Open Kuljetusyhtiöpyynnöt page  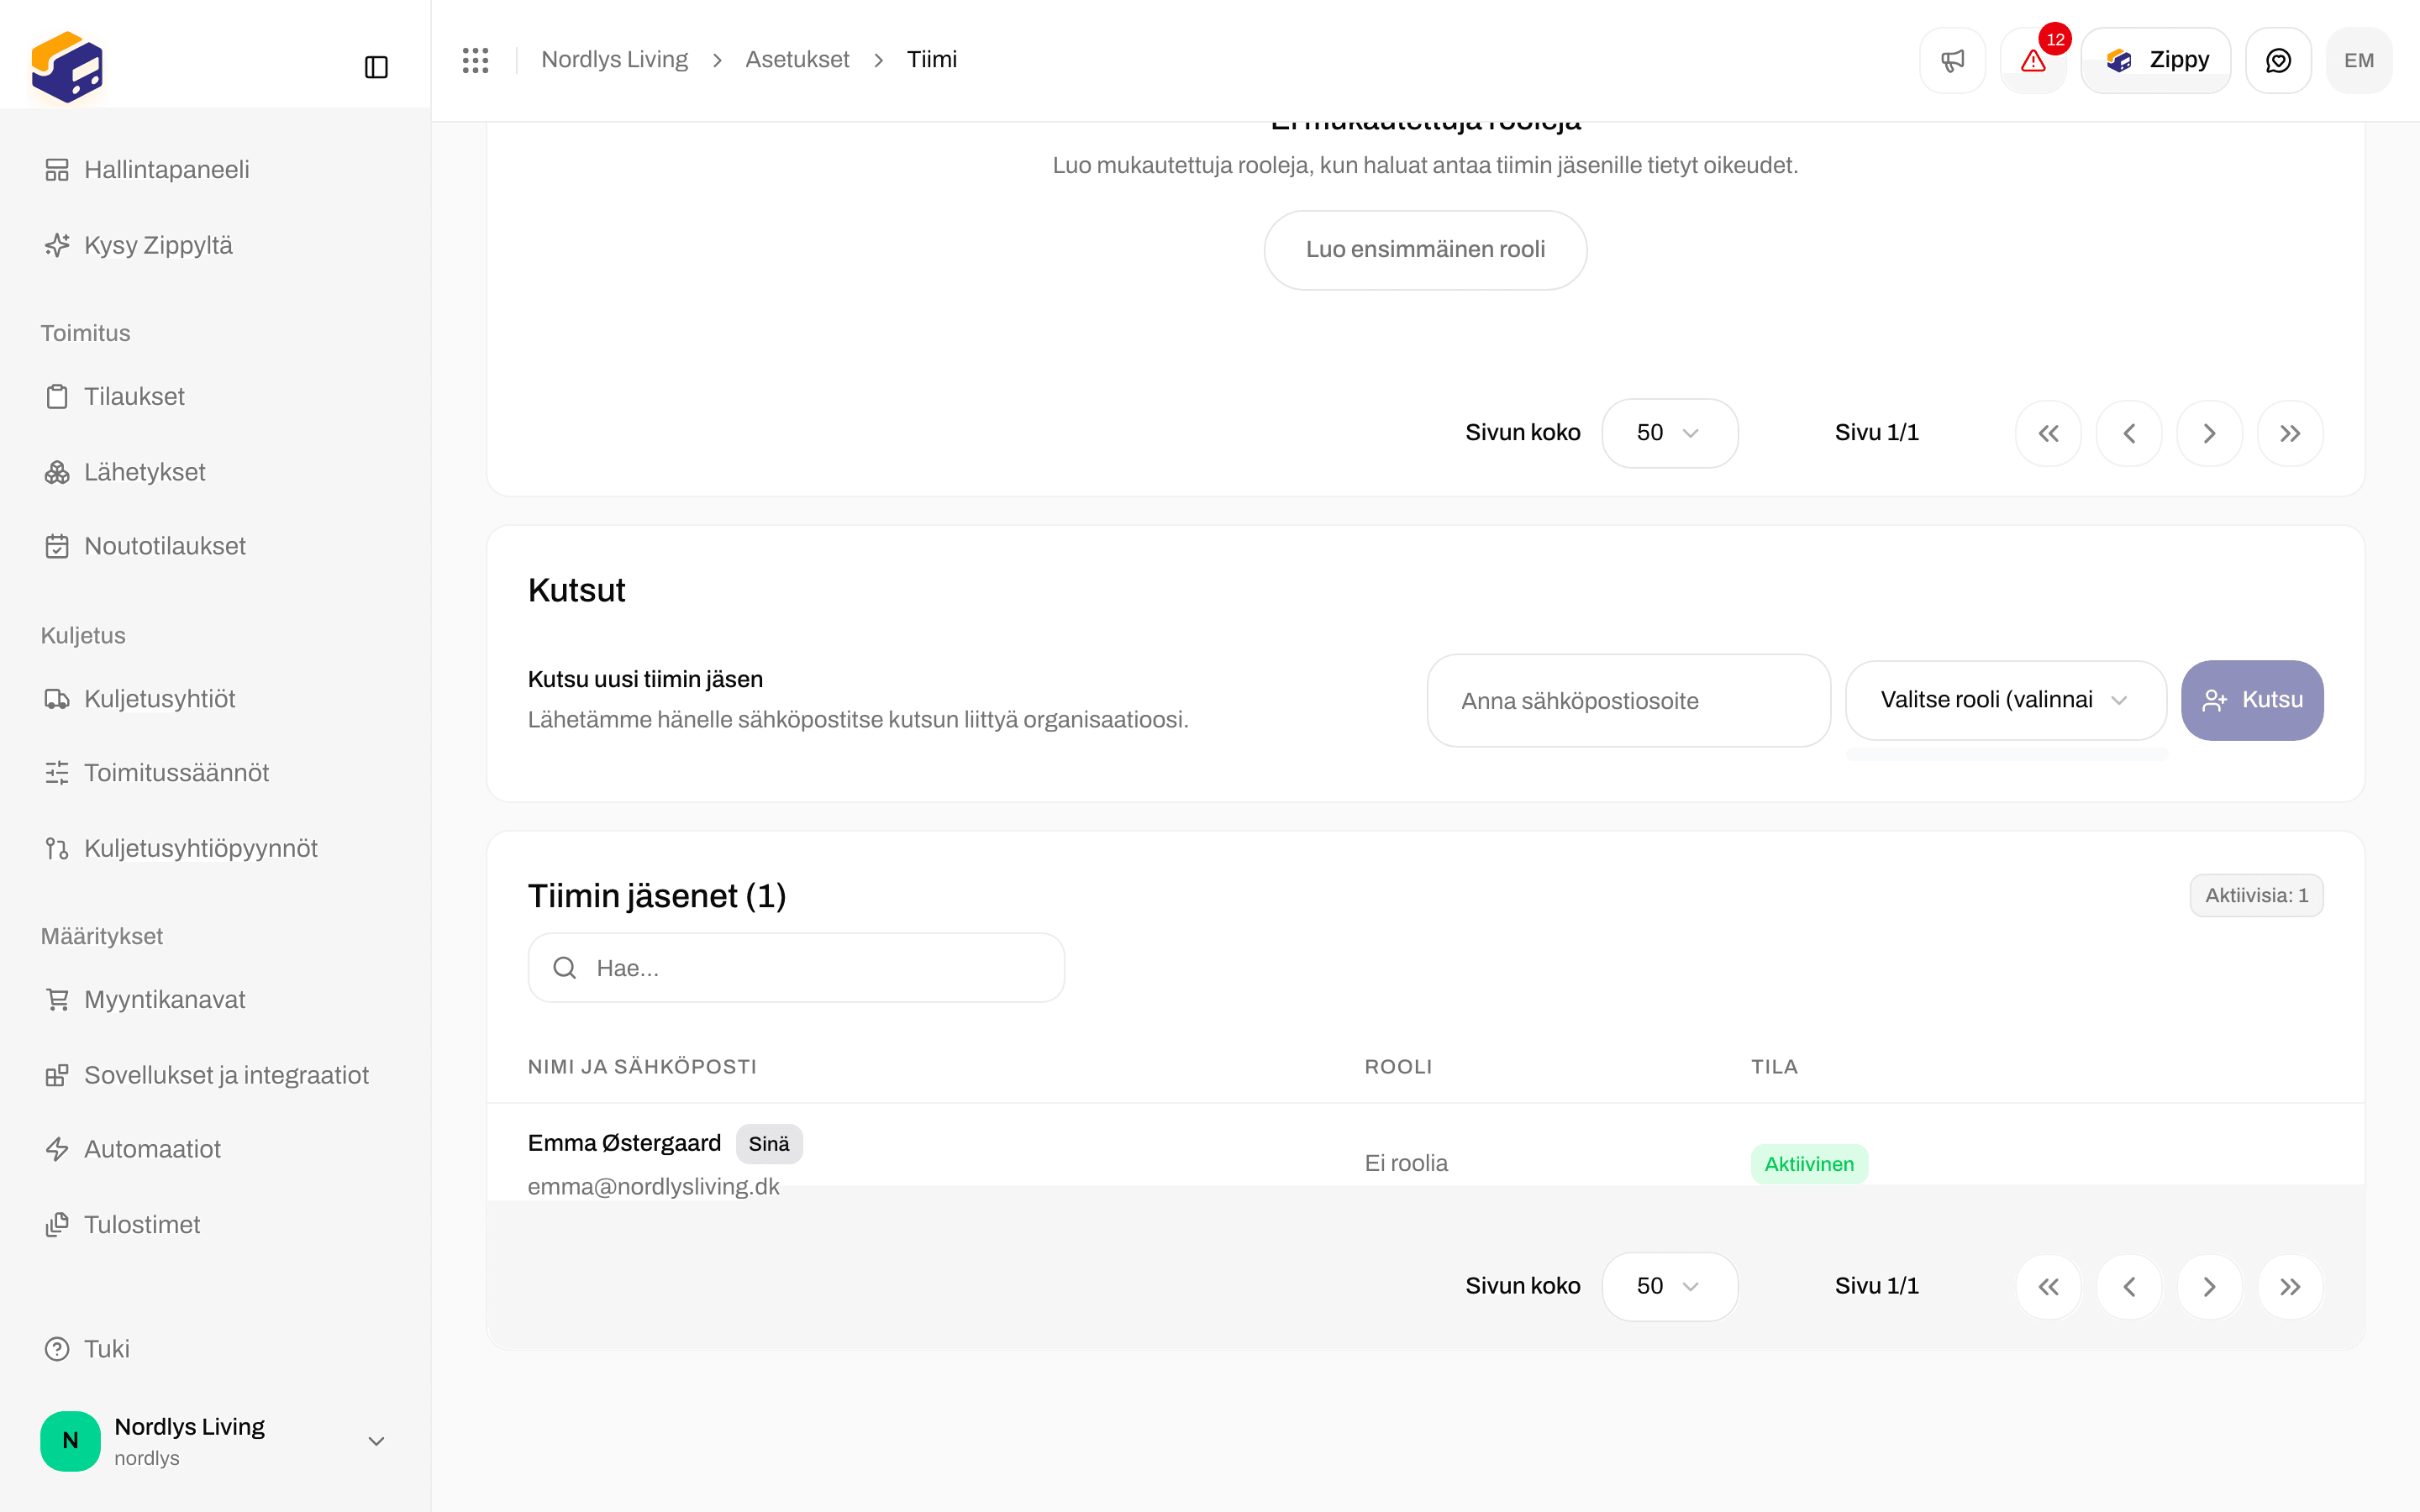(x=215, y=848)
